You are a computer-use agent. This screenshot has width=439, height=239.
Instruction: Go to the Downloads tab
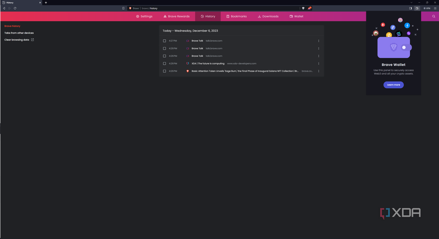[268, 16]
